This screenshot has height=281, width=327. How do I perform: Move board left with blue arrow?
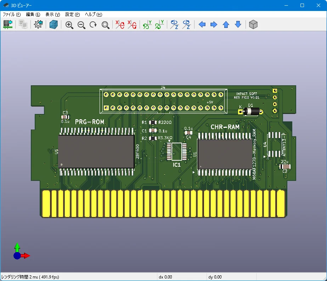pyautogui.click(x=202, y=24)
